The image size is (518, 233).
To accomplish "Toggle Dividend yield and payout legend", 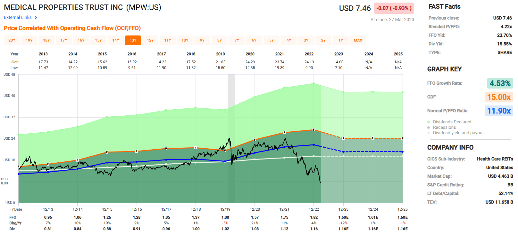I will (455, 133).
